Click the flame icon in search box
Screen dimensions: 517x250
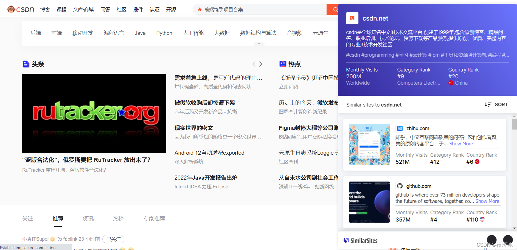tap(200, 10)
